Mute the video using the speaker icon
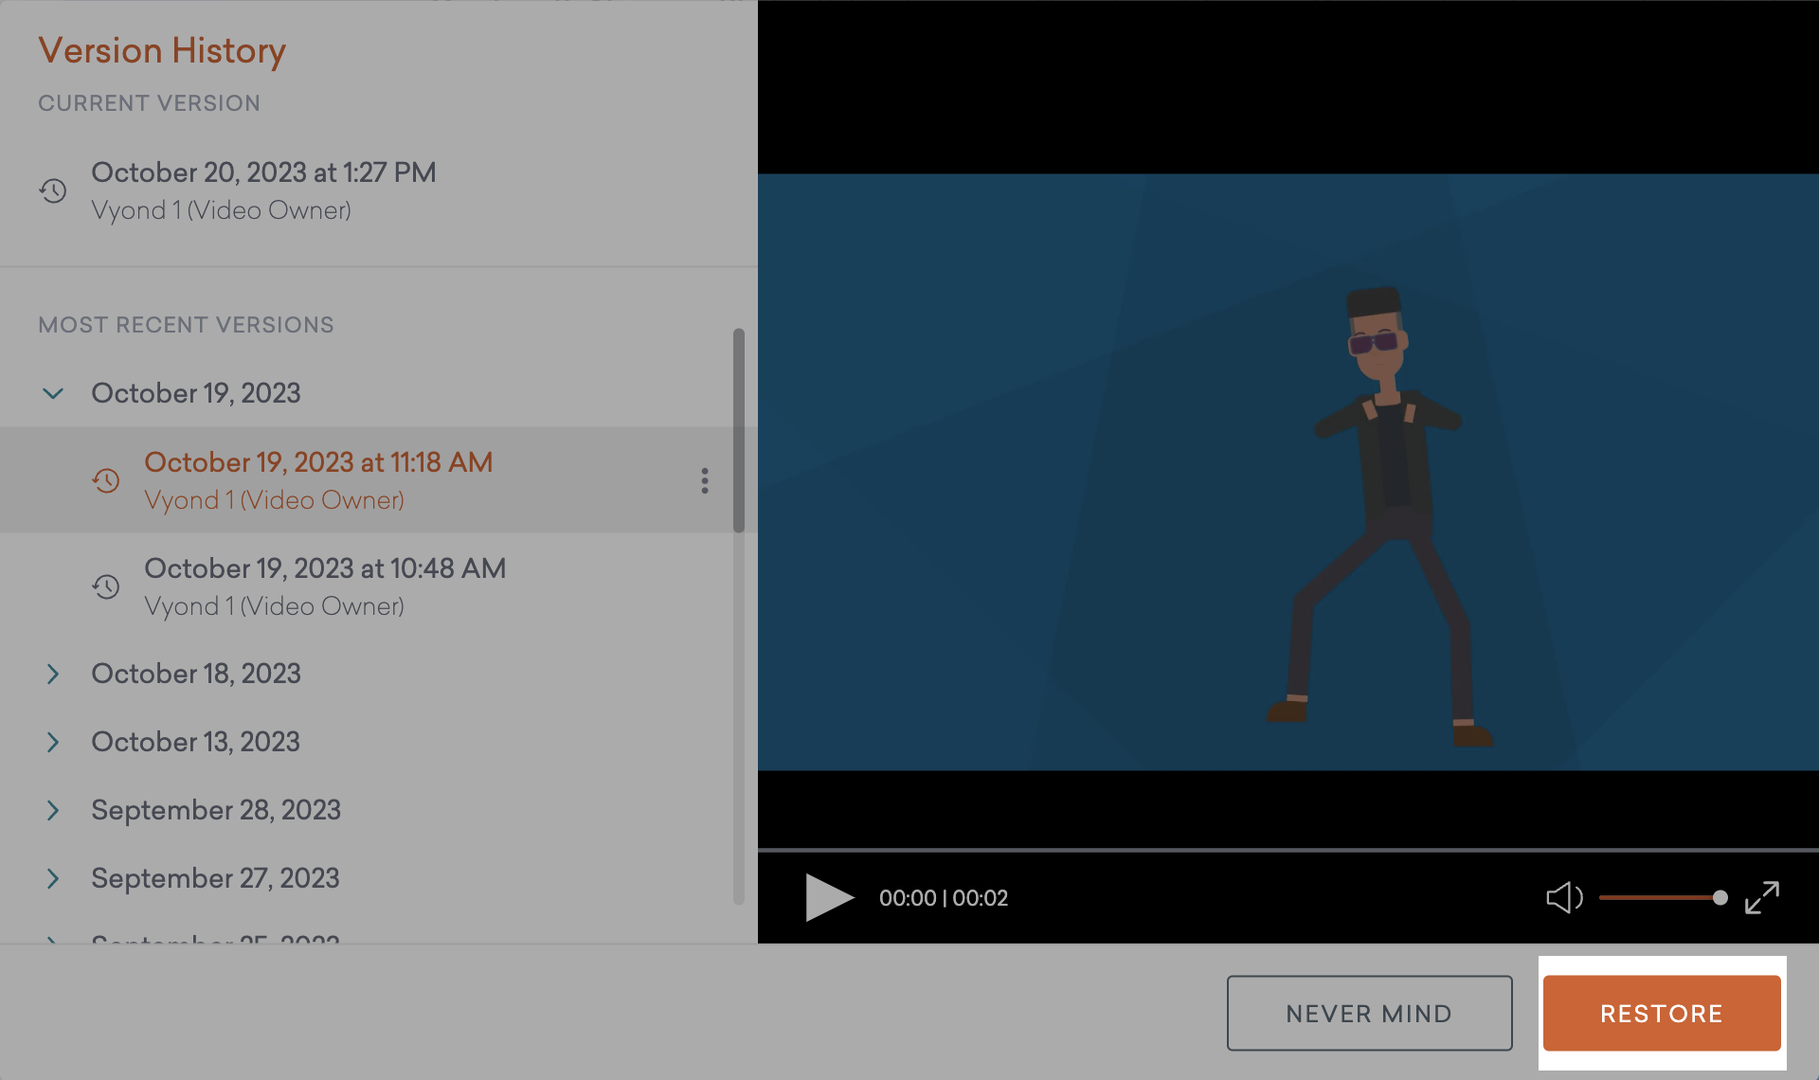 1564,897
